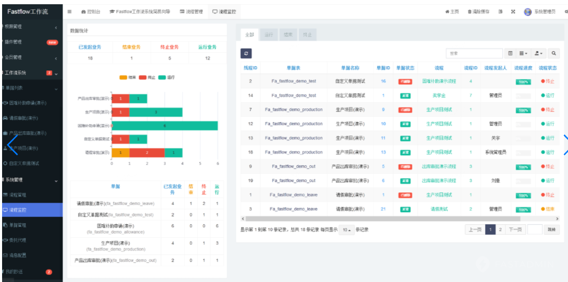Click the hamburger sidebar toggle icon
Screen dimensions: 568x282
click(70, 11)
